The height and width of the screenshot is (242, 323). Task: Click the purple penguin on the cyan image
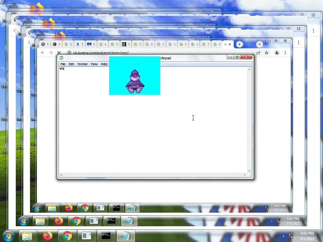(135, 82)
